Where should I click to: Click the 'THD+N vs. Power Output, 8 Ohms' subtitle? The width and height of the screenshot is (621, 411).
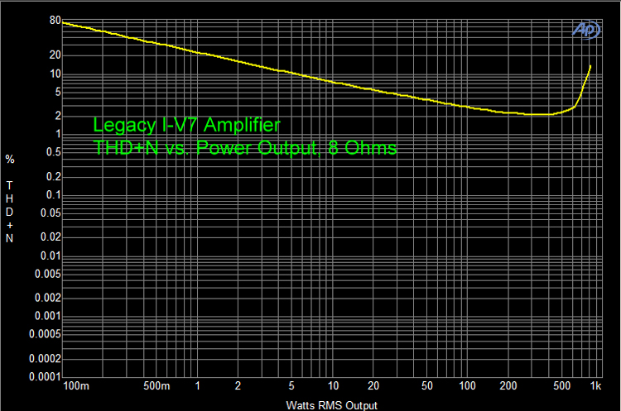[x=246, y=148]
